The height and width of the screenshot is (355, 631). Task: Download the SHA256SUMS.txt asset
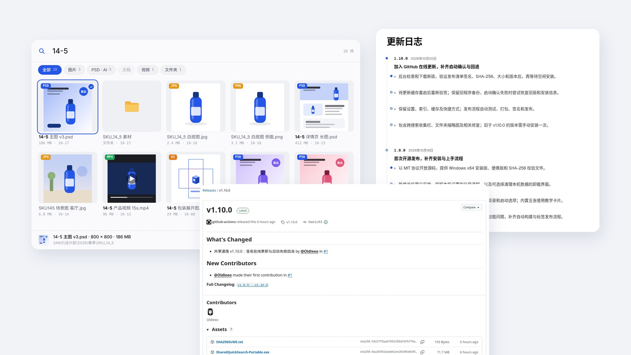[x=229, y=342]
